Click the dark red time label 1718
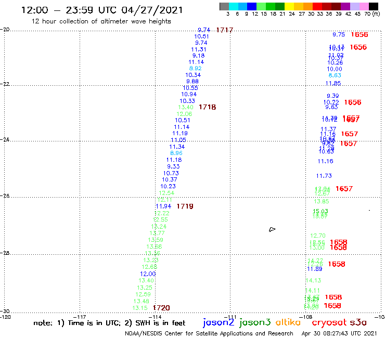The height and width of the screenshot is (338, 385). [208, 107]
